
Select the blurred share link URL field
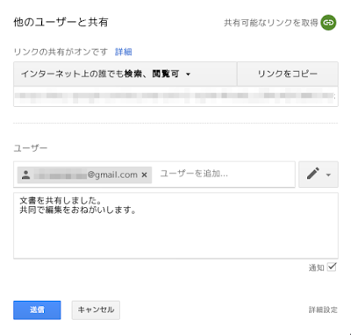175,96
